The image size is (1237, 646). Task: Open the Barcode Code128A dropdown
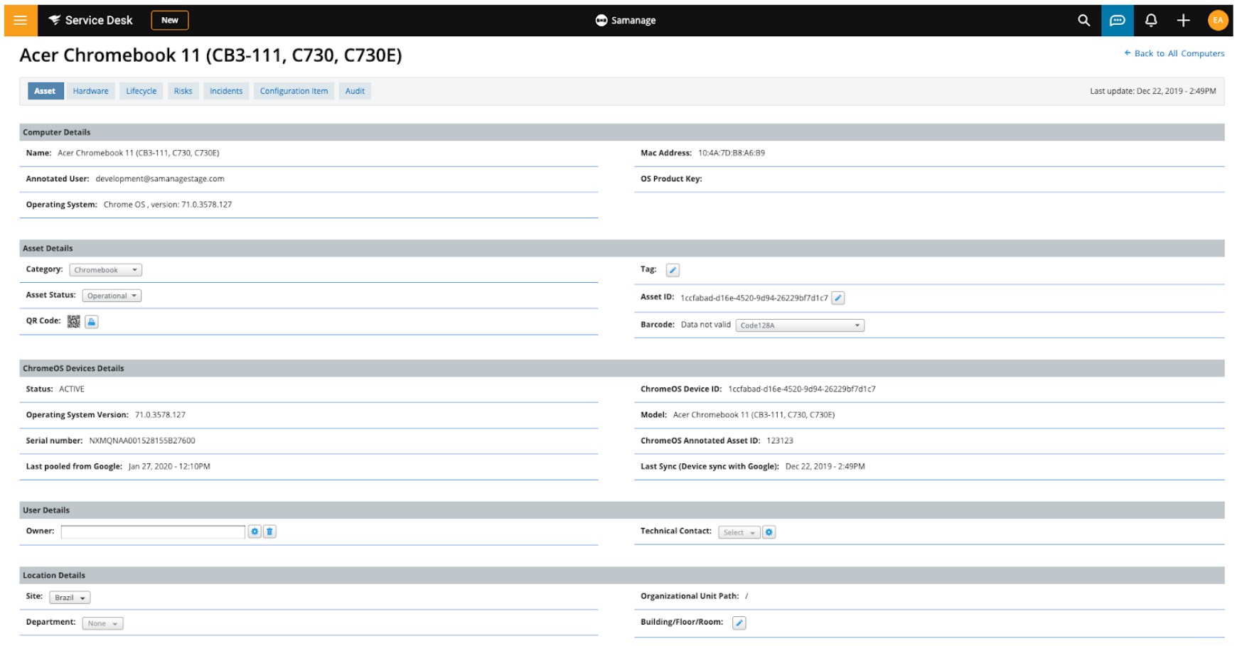pyautogui.click(x=800, y=325)
